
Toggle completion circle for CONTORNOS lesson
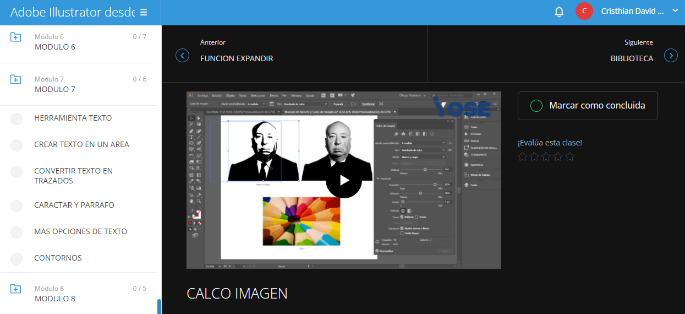(x=17, y=258)
